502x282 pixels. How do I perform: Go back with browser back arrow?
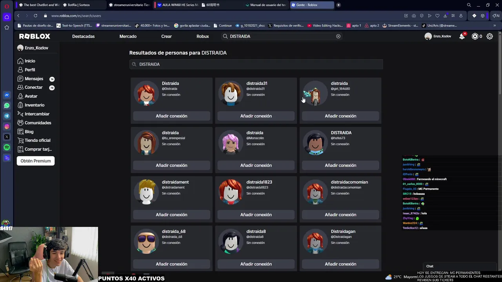click(x=18, y=16)
